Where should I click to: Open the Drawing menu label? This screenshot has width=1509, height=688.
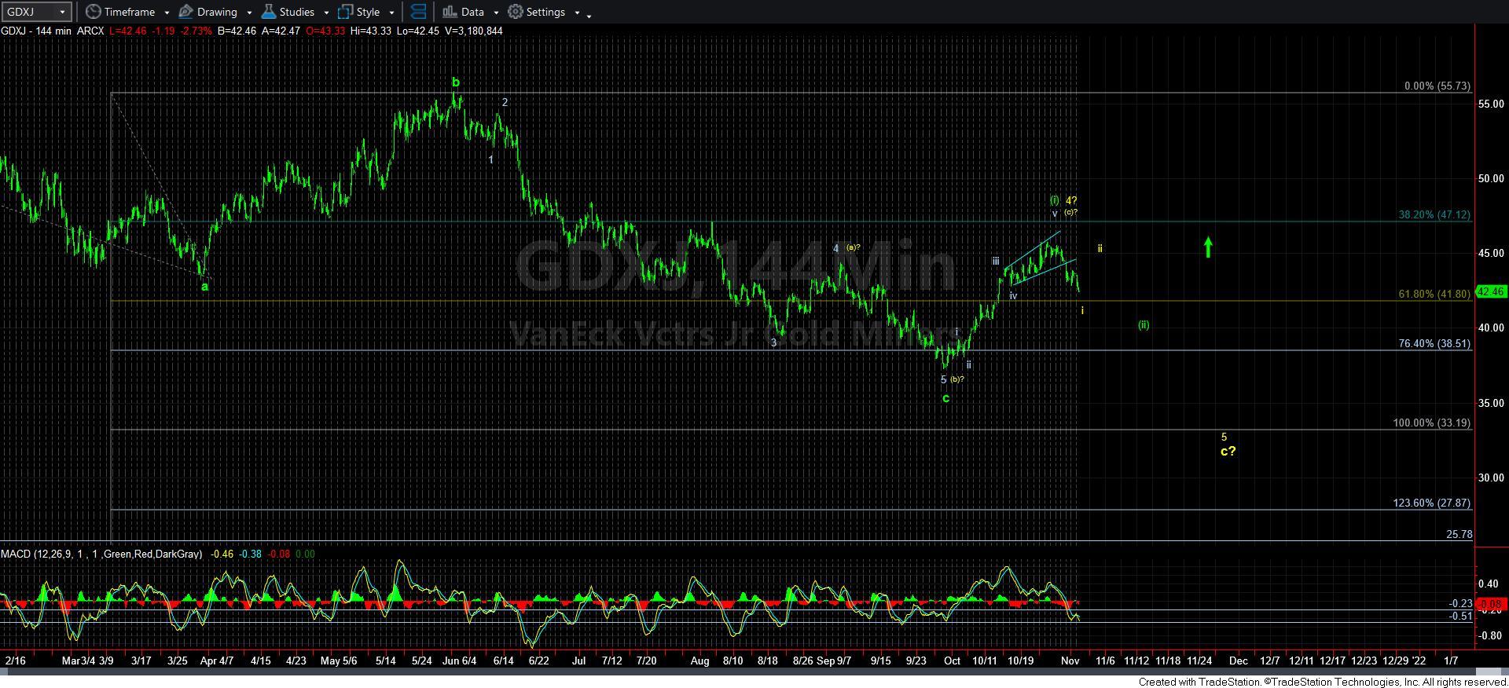pos(217,12)
